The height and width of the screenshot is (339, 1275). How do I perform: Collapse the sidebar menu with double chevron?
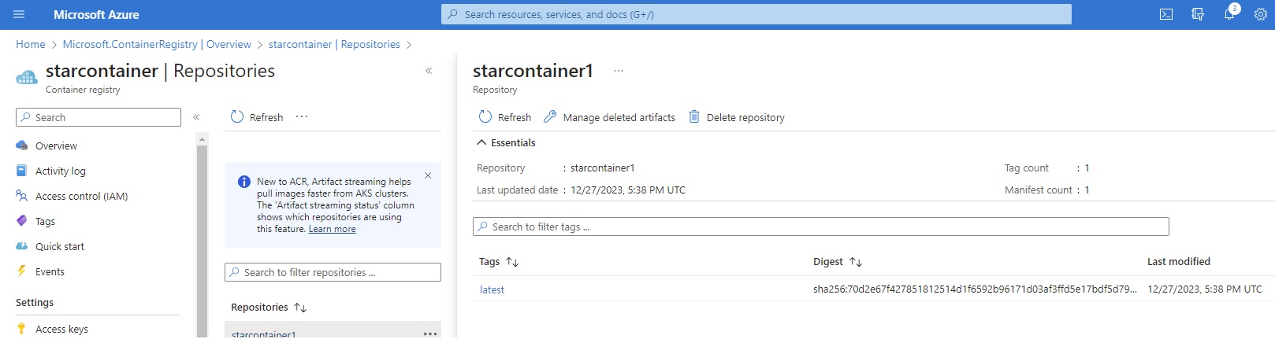[x=196, y=117]
